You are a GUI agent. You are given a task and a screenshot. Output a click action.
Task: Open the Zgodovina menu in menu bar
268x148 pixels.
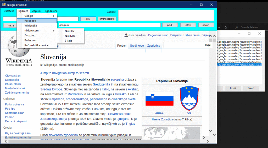51,11
